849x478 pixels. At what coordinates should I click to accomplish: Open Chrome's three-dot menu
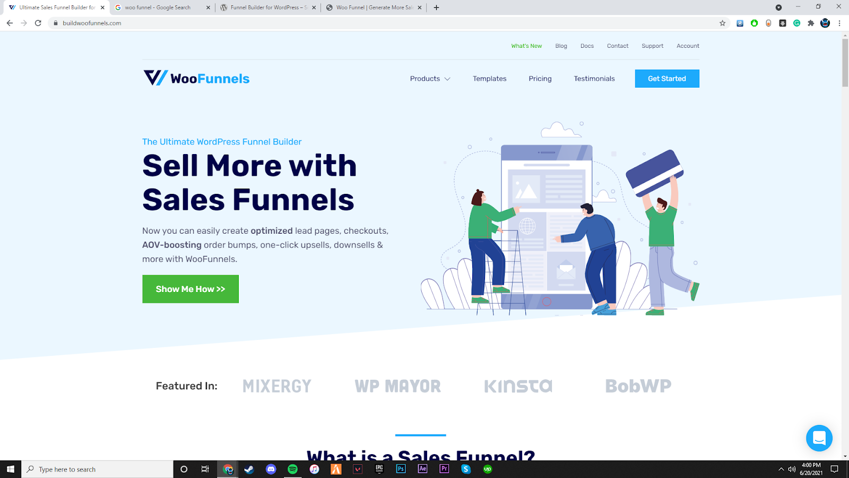click(839, 23)
